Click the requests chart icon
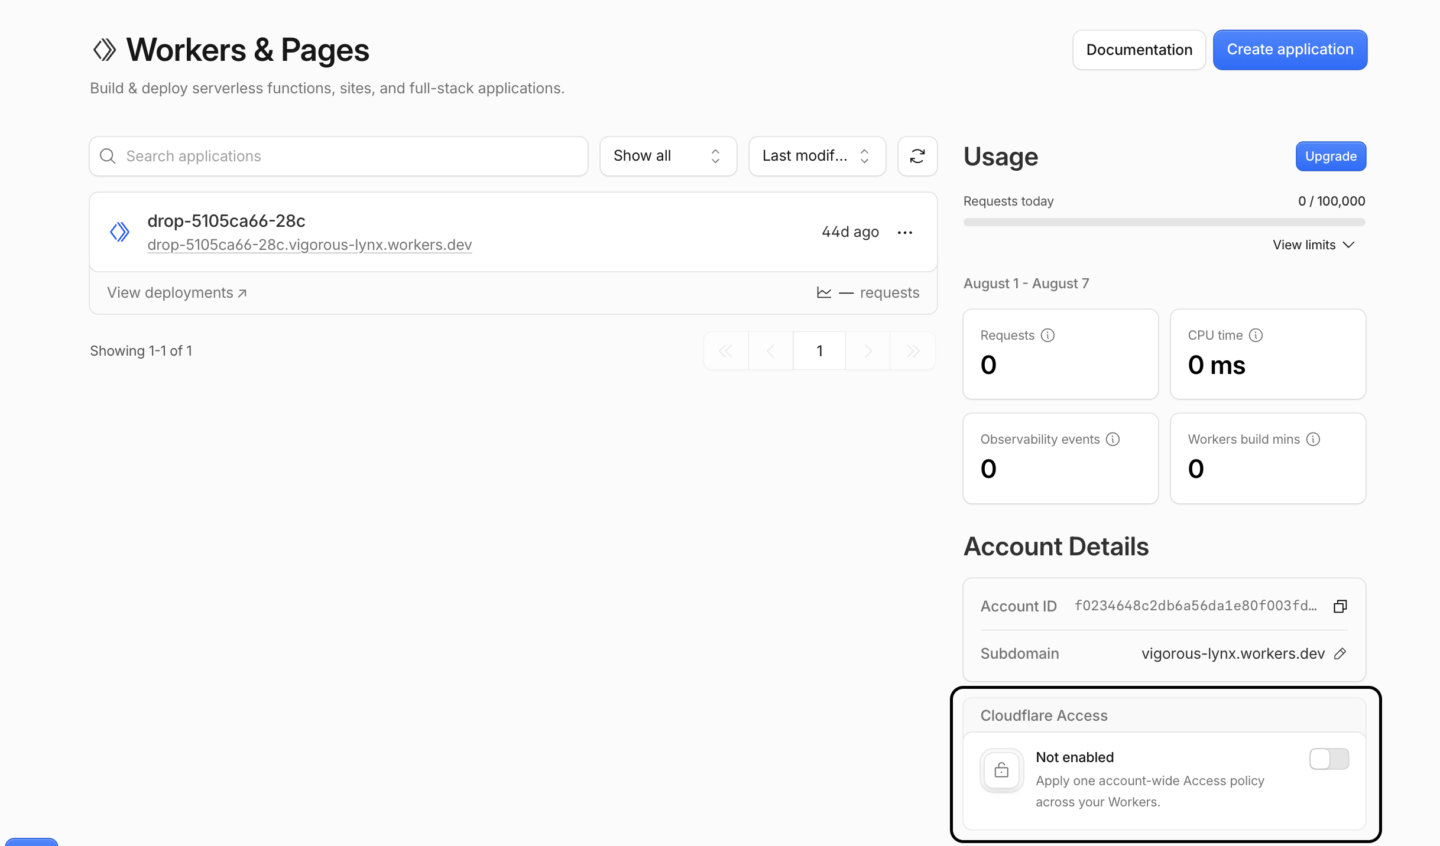Viewport: 1440px width, 846px height. pos(824,292)
